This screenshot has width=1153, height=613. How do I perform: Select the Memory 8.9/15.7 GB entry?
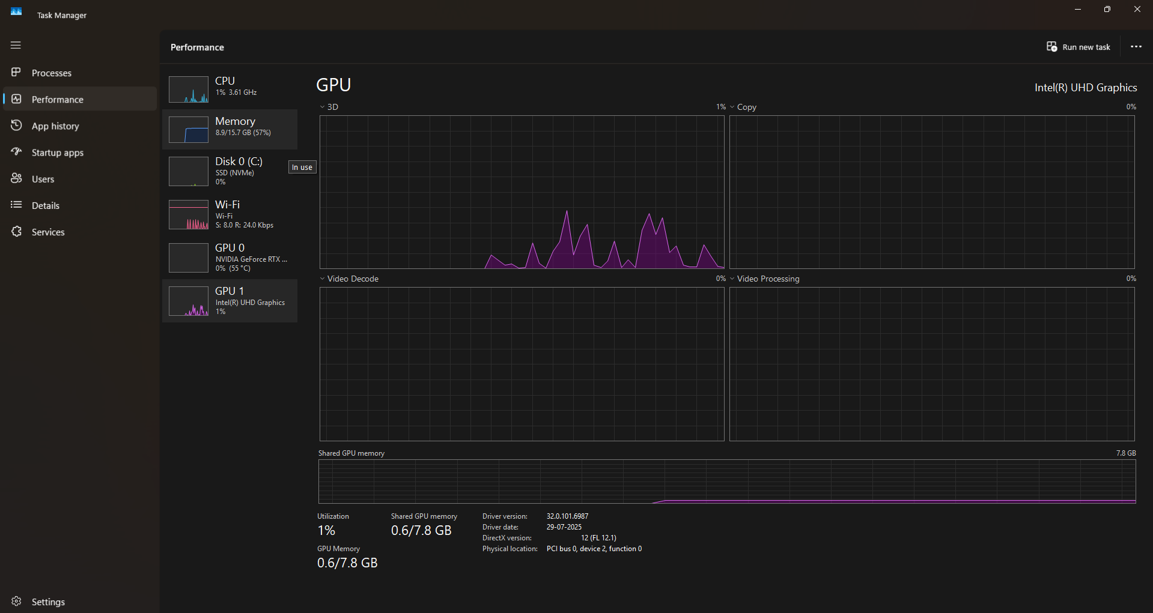[230, 129]
